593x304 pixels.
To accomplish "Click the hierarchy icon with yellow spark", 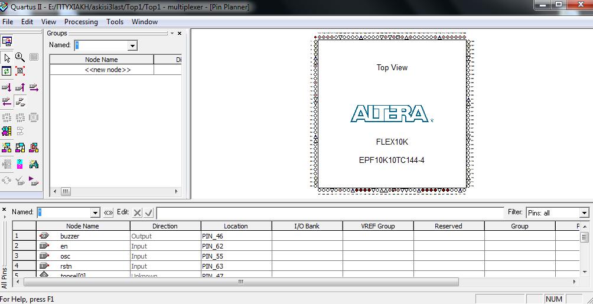I will click(x=7, y=148).
